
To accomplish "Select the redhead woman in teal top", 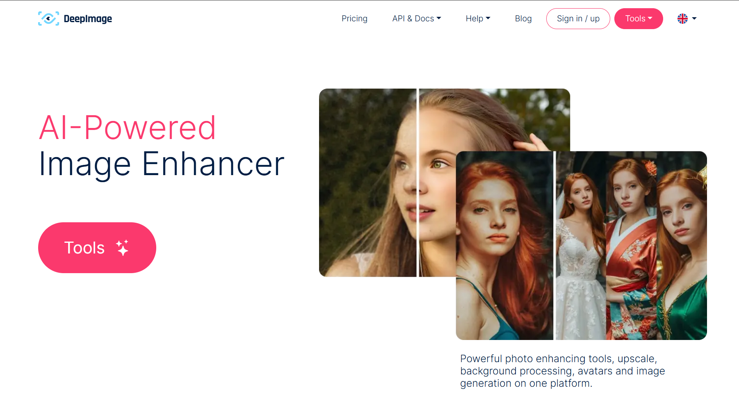I will (x=504, y=245).
